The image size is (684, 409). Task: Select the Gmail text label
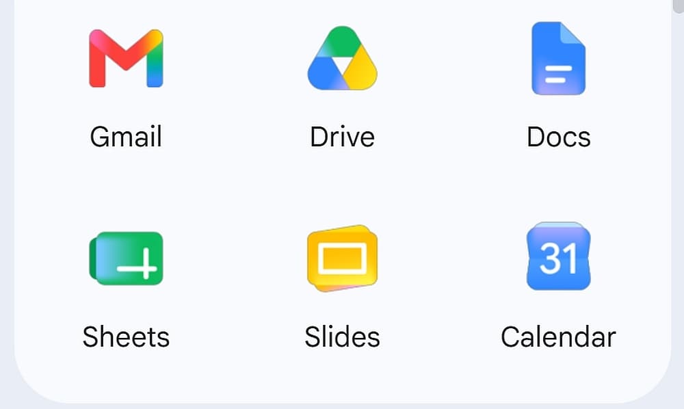coord(126,137)
